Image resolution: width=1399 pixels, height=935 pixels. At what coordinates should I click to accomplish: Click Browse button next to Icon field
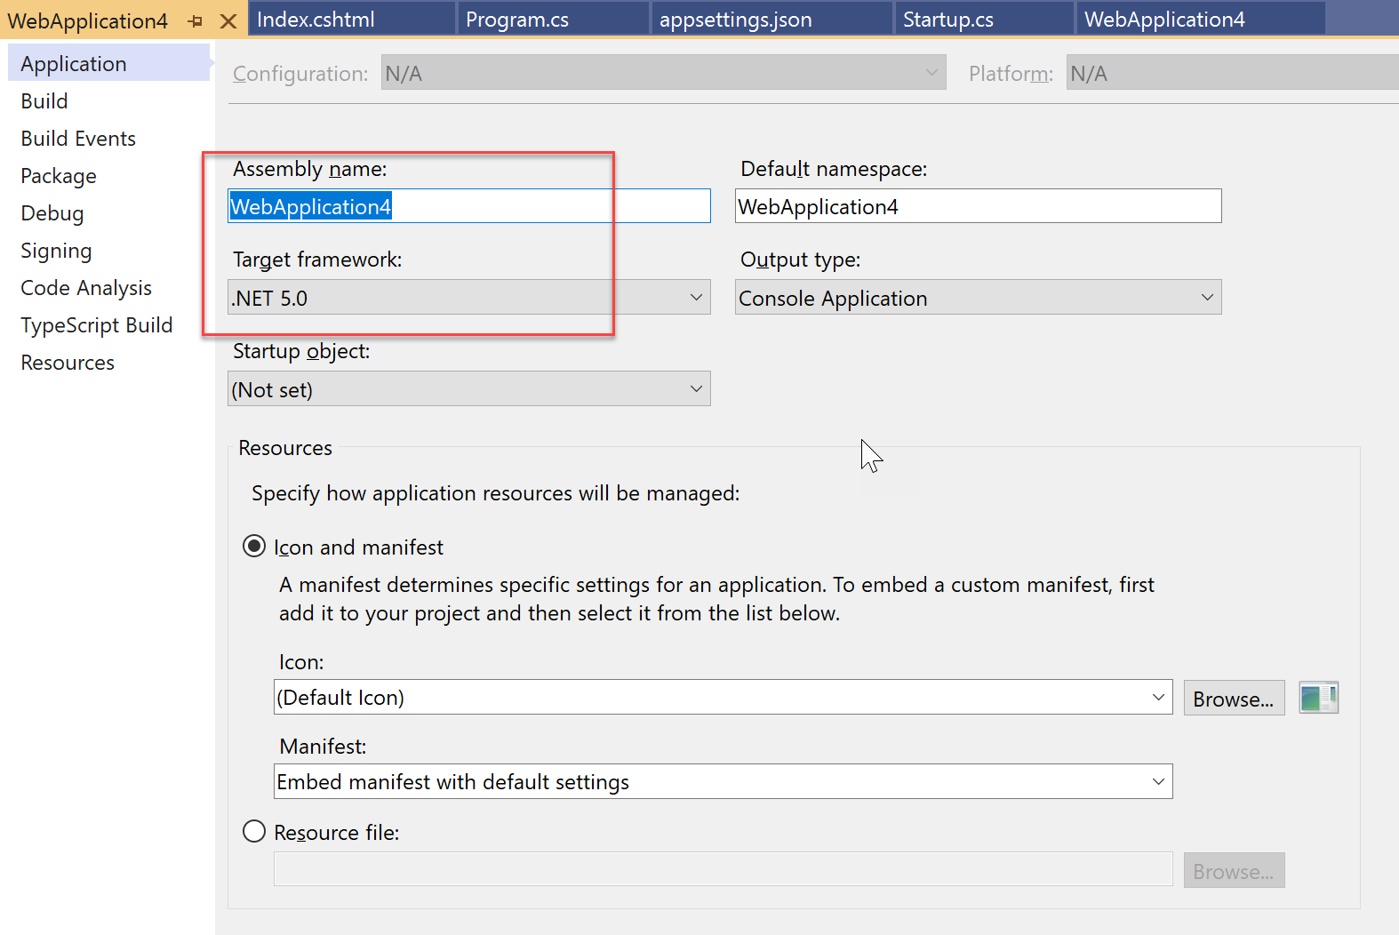(1233, 699)
